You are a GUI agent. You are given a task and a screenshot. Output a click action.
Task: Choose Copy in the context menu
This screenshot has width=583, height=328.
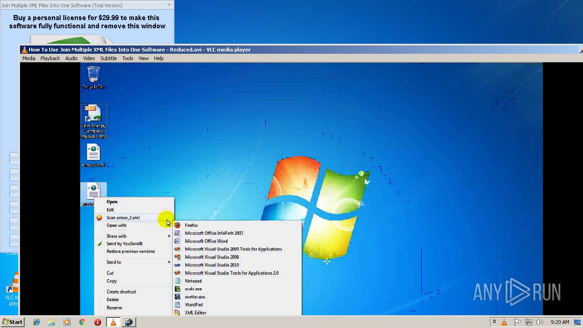click(112, 281)
